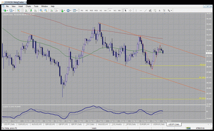
Task: Select the D1 timeframe button
Action: (x=110, y=11)
